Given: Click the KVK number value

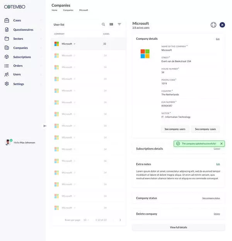Looking at the screenshot, I should [167, 106].
